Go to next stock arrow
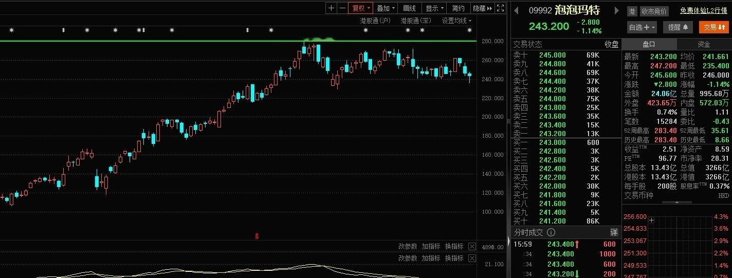Screen dimensions: 732x278 pos(617,10)
